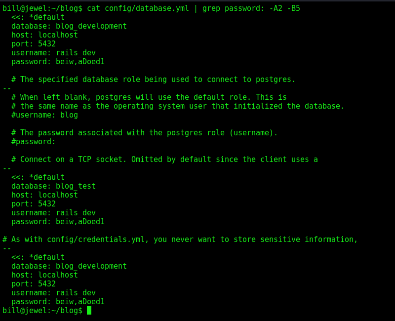Click the '#username: blog' comment line
The height and width of the screenshot is (321, 395).
click(x=44, y=115)
